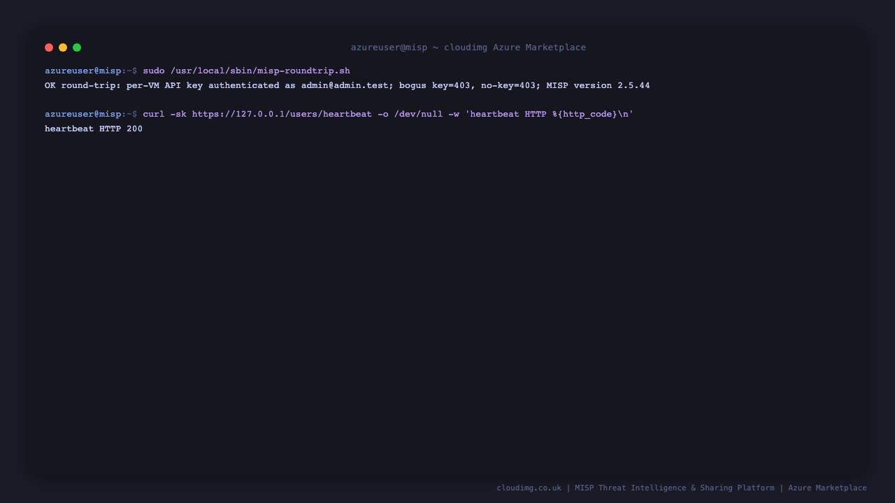Click the 'OK round-trip' output line
This screenshot has width=895, height=503.
click(348, 86)
